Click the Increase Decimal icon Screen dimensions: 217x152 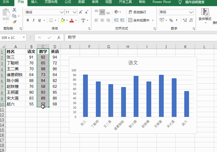click(x=185, y=20)
